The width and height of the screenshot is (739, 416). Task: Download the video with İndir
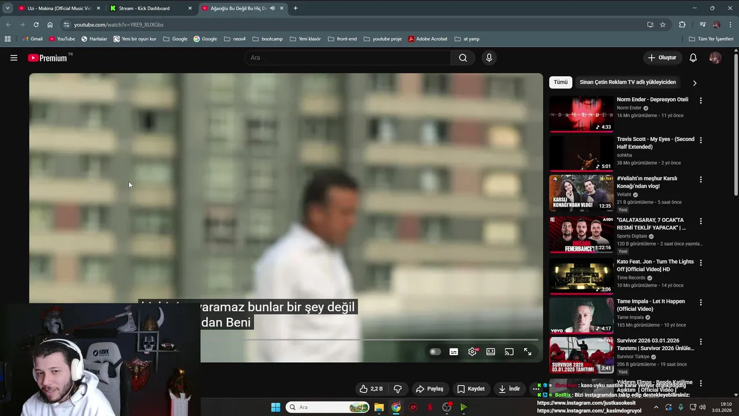[509, 389]
